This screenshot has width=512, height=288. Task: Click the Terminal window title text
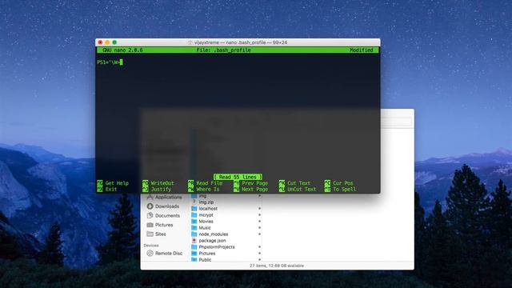click(x=241, y=42)
